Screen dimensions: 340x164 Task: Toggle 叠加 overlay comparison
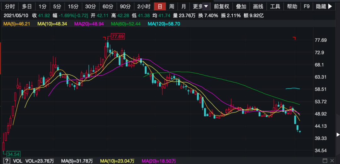(241, 6)
